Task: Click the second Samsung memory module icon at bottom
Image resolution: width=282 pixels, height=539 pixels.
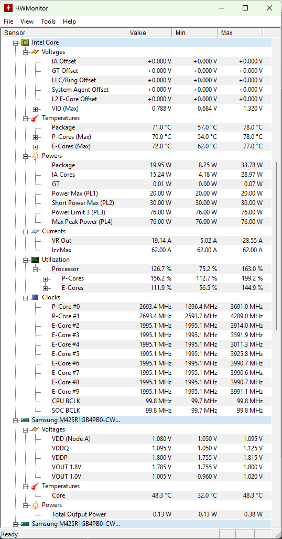Action: (x=25, y=524)
